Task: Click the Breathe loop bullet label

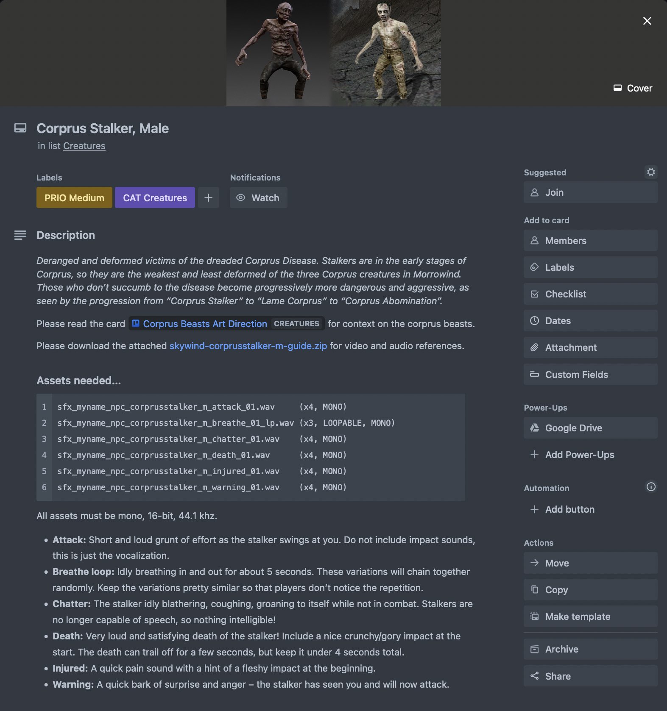Action: (84, 572)
